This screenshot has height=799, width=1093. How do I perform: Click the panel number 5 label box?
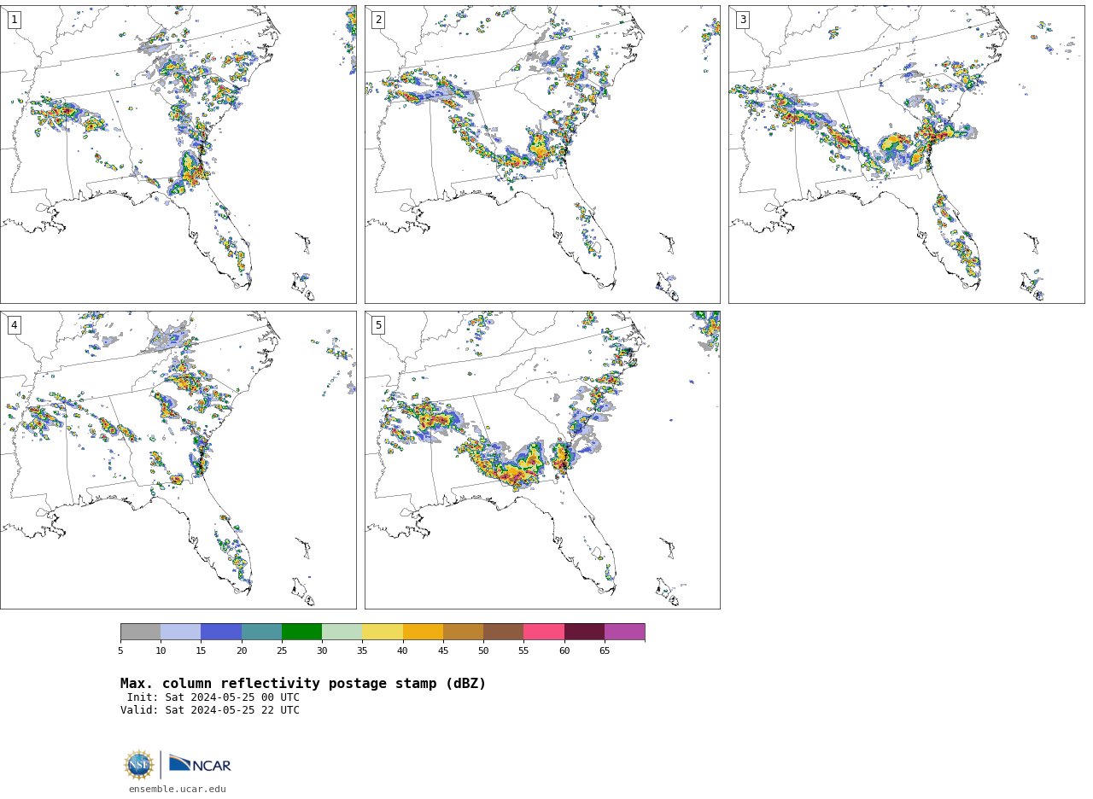click(x=378, y=325)
